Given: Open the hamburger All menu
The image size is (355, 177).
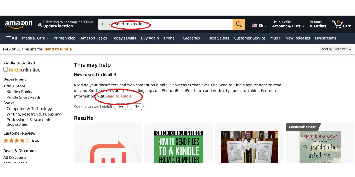Looking at the screenshot, I should (x=11, y=38).
